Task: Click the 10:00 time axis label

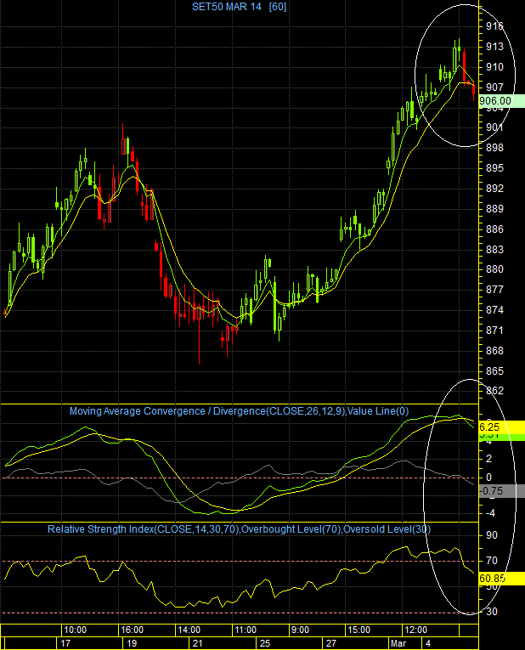Action: (75, 630)
